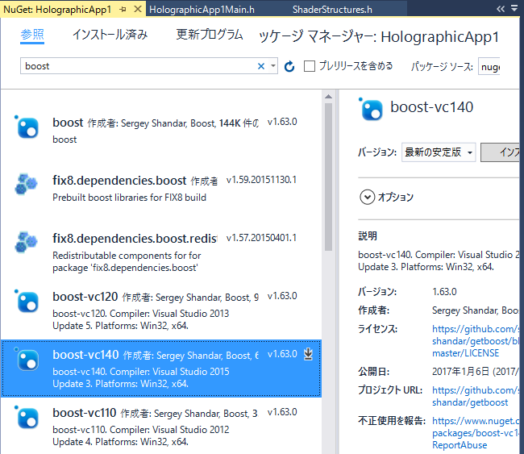The height and width of the screenshot is (454, 524).
Task: Click boost-vc140 icon in details pane
Action: click(371, 110)
